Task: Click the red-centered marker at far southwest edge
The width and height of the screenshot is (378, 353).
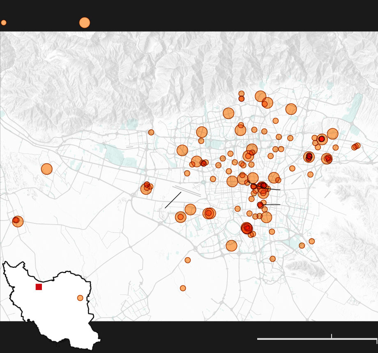Action: (16, 221)
